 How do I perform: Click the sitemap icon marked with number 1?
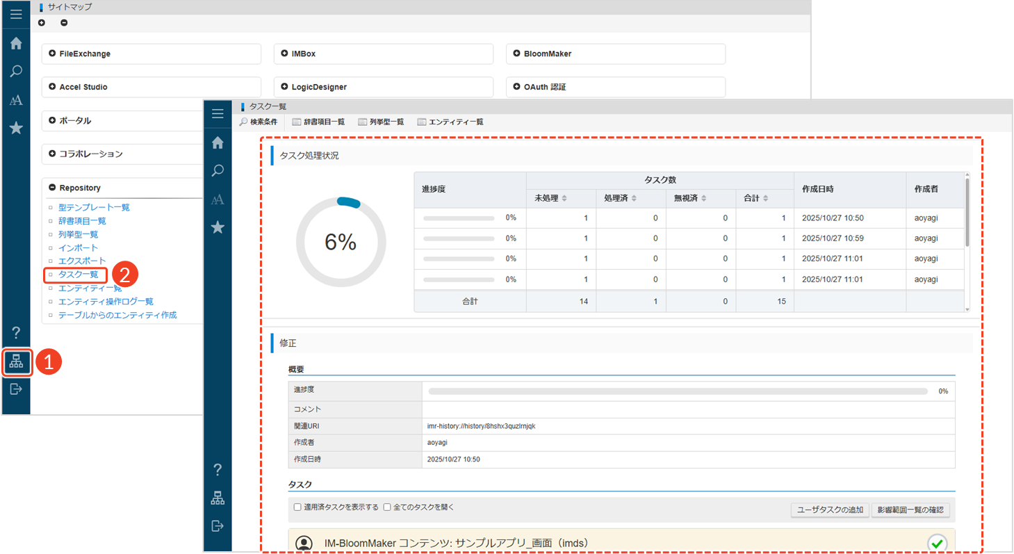tap(16, 362)
